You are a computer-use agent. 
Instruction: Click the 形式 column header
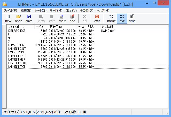click(93, 27)
